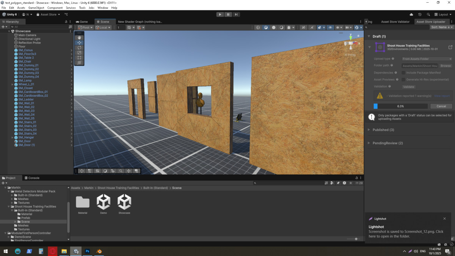Select the Hand view tool
The image size is (455, 256).
point(79,38)
